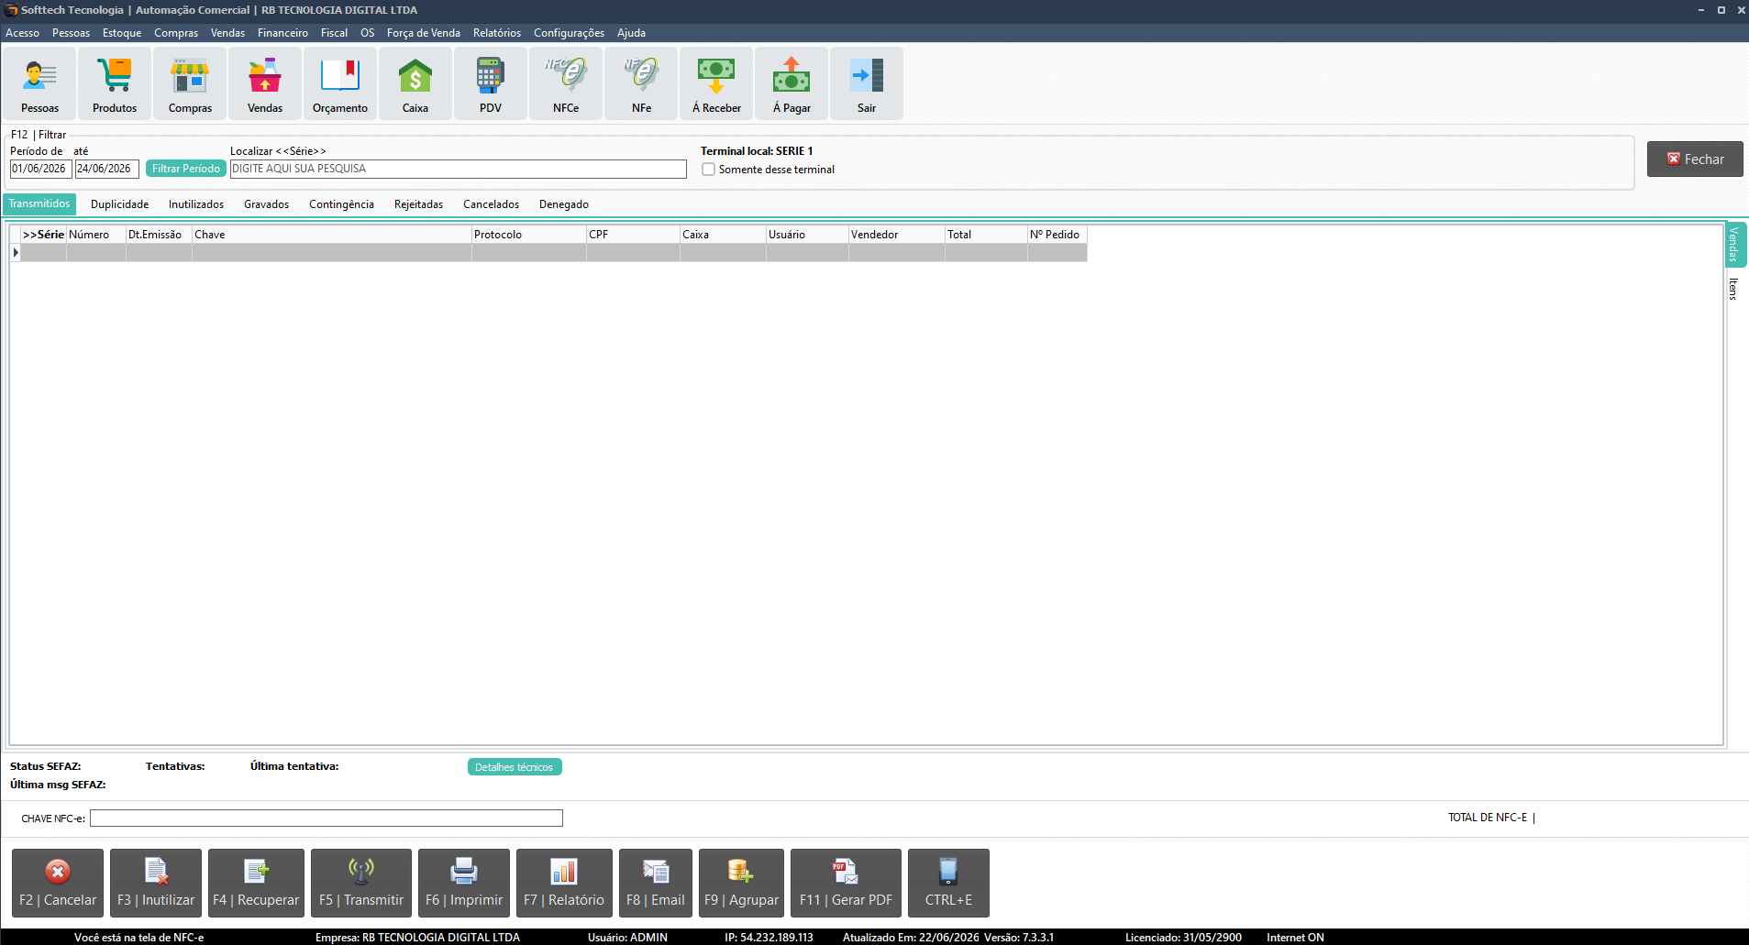Click F5 Transmitir antenna button
Screen dimensions: 1749x945
tap(361, 883)
